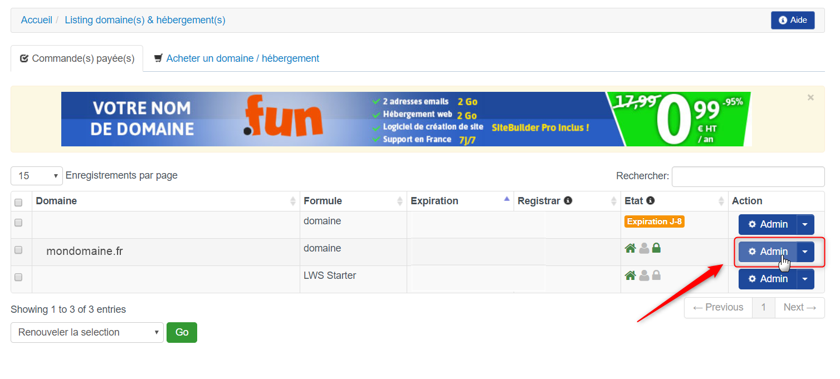The image size is (840, 379).
Task: Sort by Registrar column header
Action: (x=567, y=201)
